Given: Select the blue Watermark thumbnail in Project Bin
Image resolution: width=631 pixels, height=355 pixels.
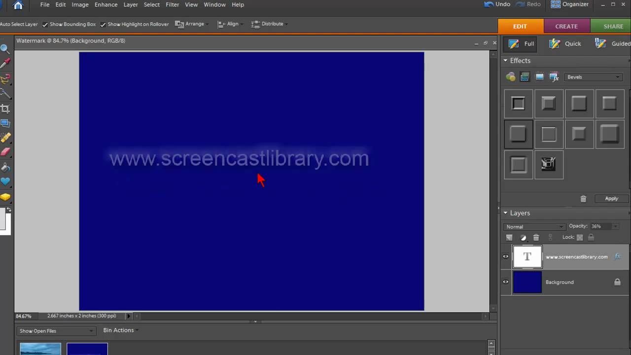Looking at the screenshot, I should tap(87, 349).
